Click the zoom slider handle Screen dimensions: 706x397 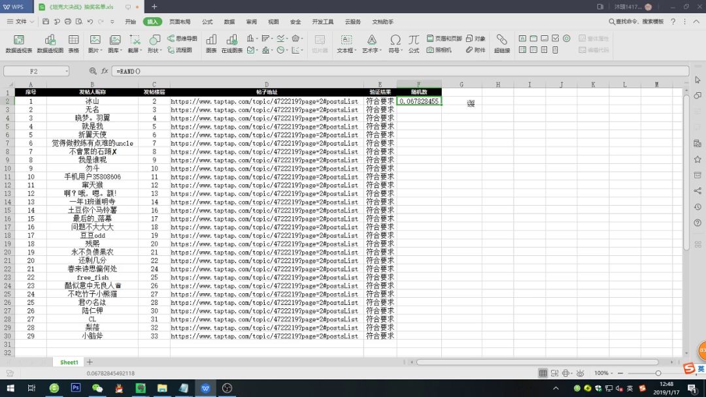click(x=658, y=373)
